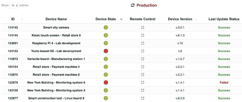Screen dimensions: 242x102
Task: Open Retail store - Payment machine 6
Action: pos(56,75)
